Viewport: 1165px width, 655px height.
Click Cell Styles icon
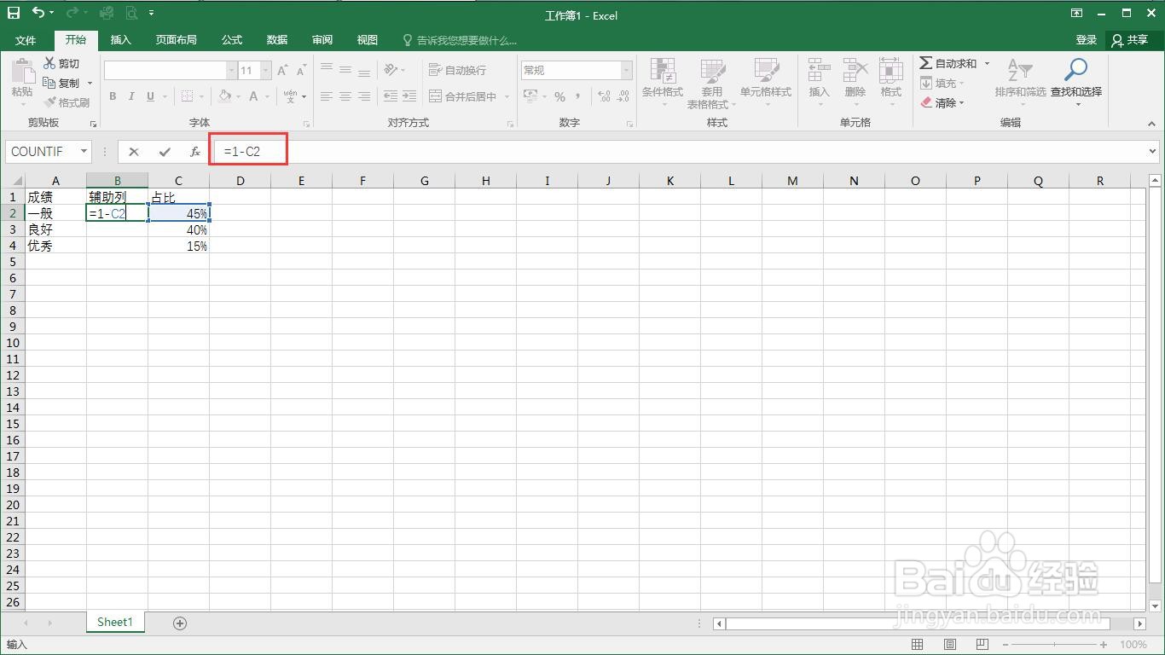click(x=766, y=71)
